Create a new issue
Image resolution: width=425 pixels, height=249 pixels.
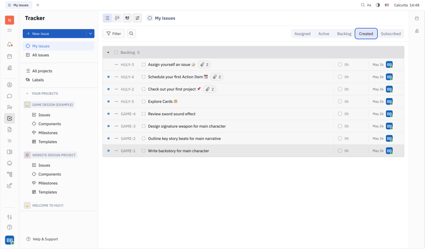pos(55,33)
